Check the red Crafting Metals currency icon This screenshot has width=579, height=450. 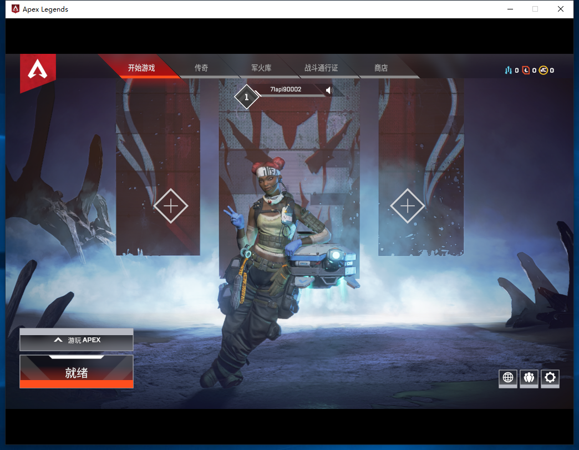coord(526,70)
